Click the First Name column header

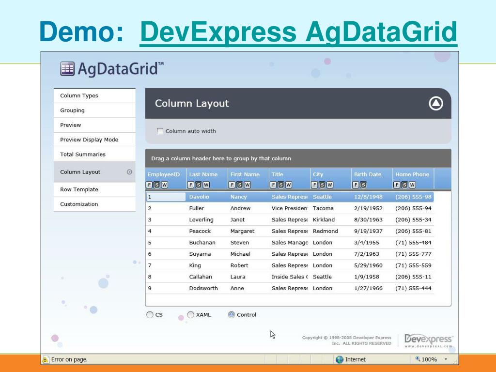click(248, 179)
